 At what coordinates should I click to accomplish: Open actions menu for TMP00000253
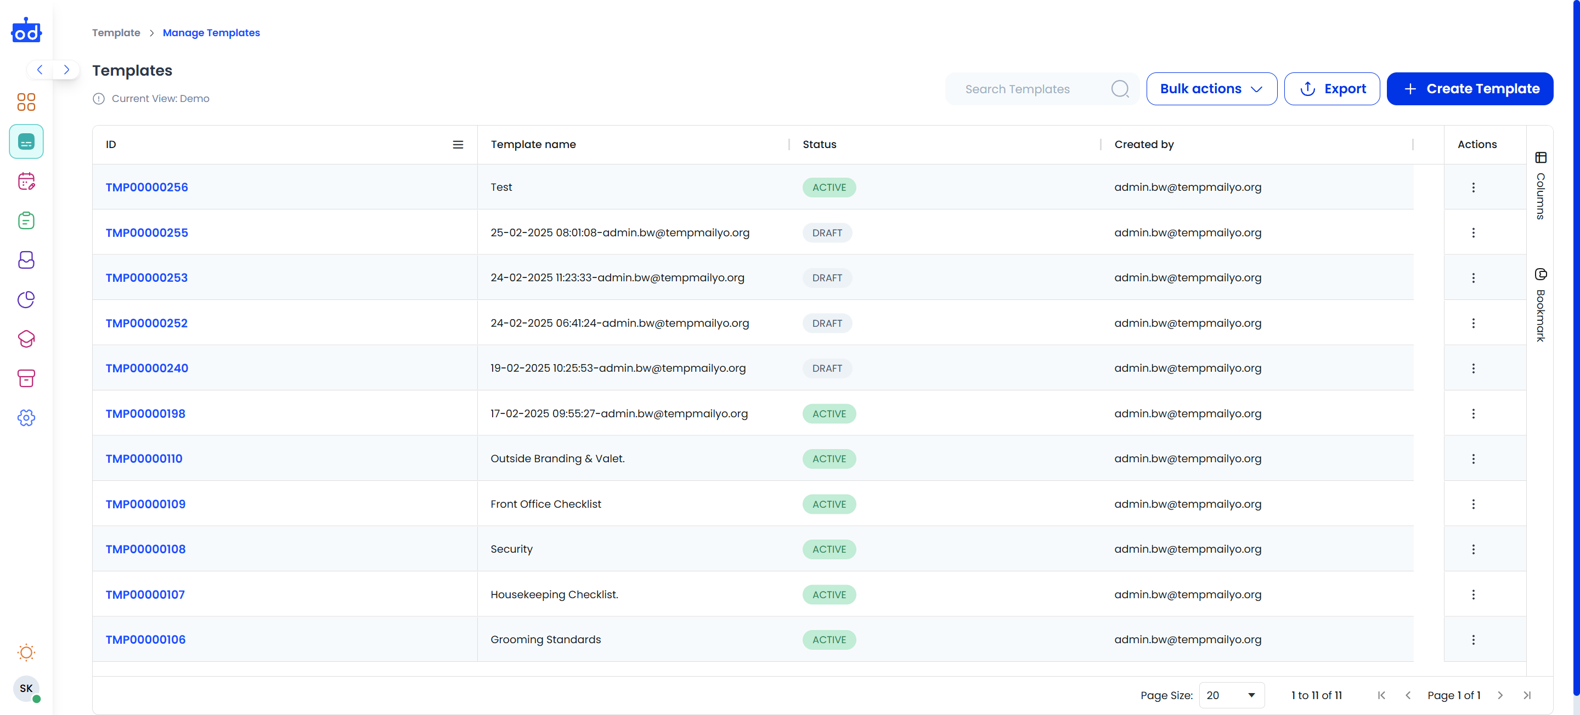pos(1473,278)
